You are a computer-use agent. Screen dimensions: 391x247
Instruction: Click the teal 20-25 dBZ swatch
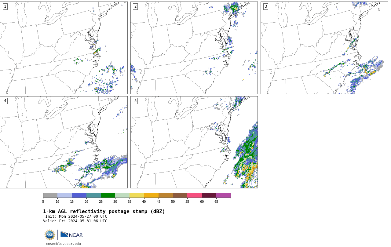click(93, 195)
